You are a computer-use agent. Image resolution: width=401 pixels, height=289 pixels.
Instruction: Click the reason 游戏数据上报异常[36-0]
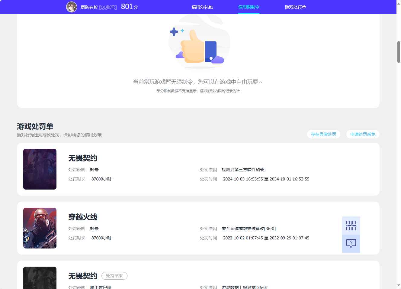tap(244, 287)
